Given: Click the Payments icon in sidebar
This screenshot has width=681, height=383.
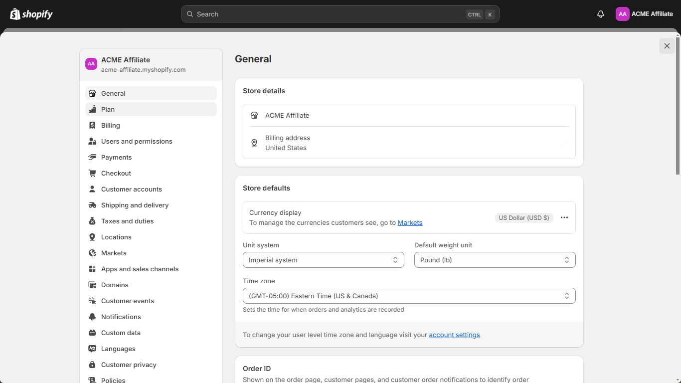Looking at the screenshot, I should pyautogui.click(x=92, y=157).
